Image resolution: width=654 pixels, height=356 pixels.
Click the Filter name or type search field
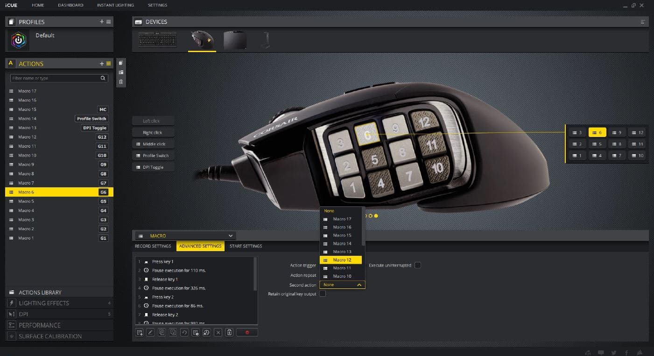point(55,78)
